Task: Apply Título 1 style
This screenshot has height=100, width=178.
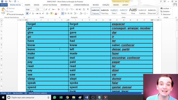Action: 114,11
